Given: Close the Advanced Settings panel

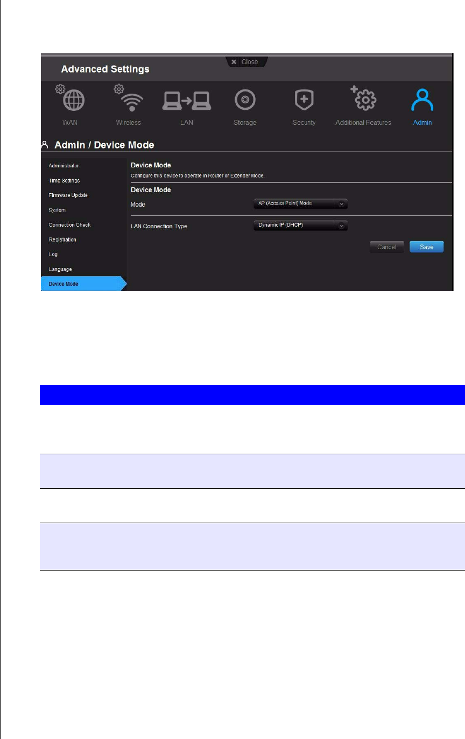Looking at the screenshot, I should (x=245, y=62).
